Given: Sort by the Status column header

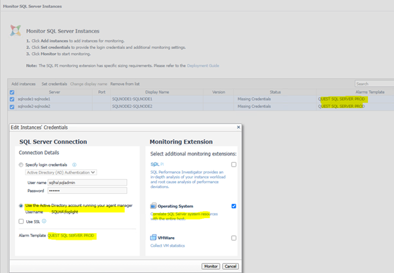Looking at the screenshot, I should click(275, 92).
